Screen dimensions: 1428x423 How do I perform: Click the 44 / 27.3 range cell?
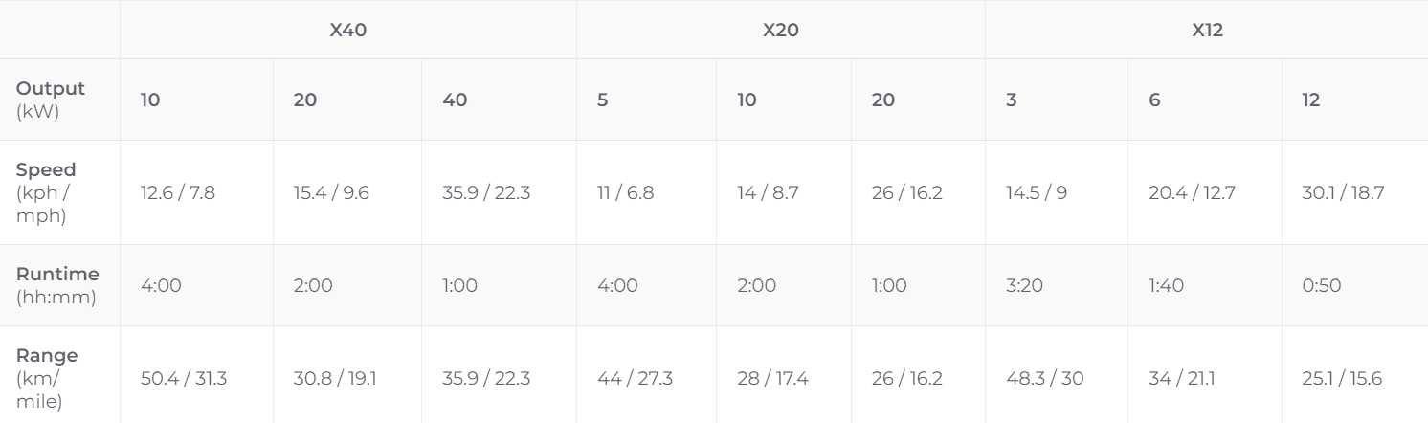(635, 378)
